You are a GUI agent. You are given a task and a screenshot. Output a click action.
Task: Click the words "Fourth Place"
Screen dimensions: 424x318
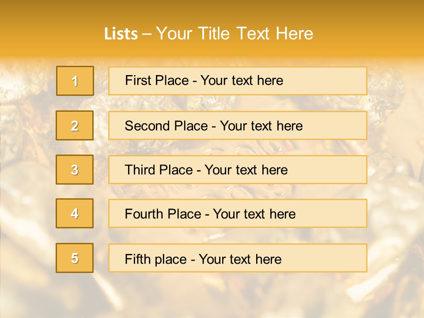coord(163,214)
